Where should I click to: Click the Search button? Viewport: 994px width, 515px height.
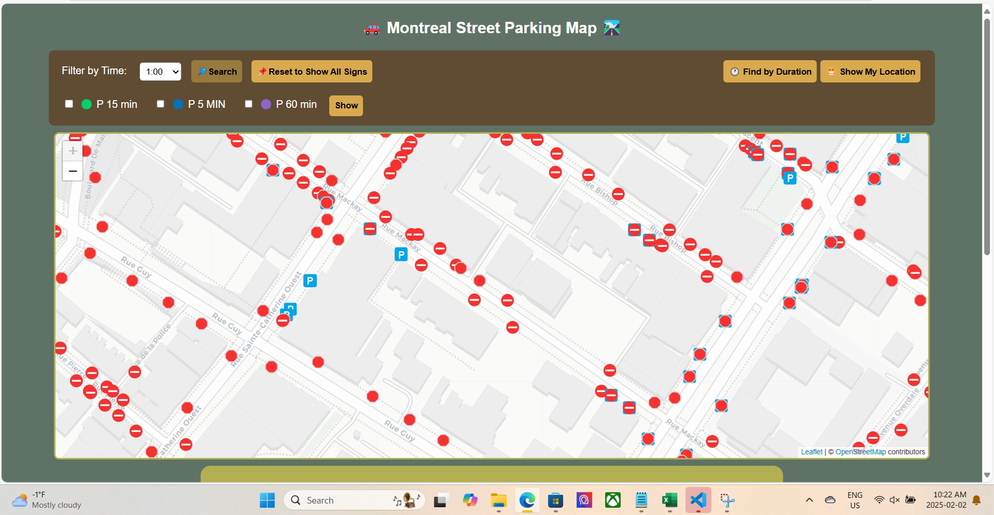[x=217, y=71]
